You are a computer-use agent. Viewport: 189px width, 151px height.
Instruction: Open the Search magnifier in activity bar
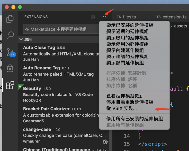[x=10, y=35]
